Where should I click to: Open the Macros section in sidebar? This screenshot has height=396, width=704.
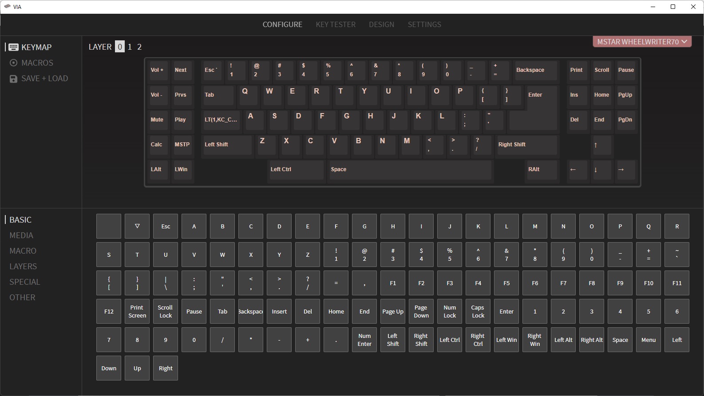(x=37, y=63)
